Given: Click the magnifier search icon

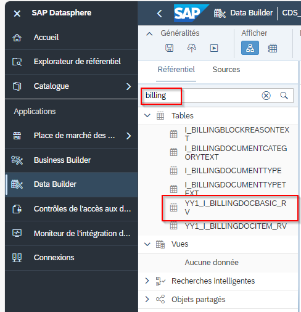Looking at the screenshot, I should tap(284, 96).
